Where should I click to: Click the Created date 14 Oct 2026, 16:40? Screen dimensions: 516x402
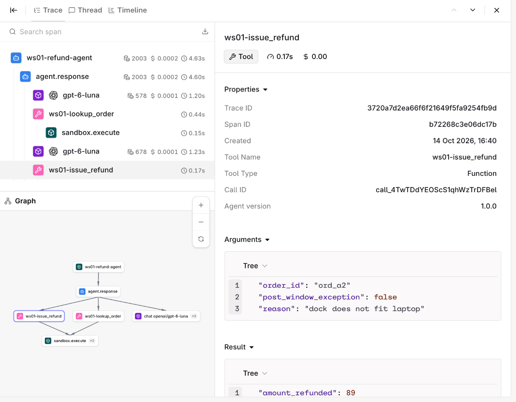coord(465,141)
